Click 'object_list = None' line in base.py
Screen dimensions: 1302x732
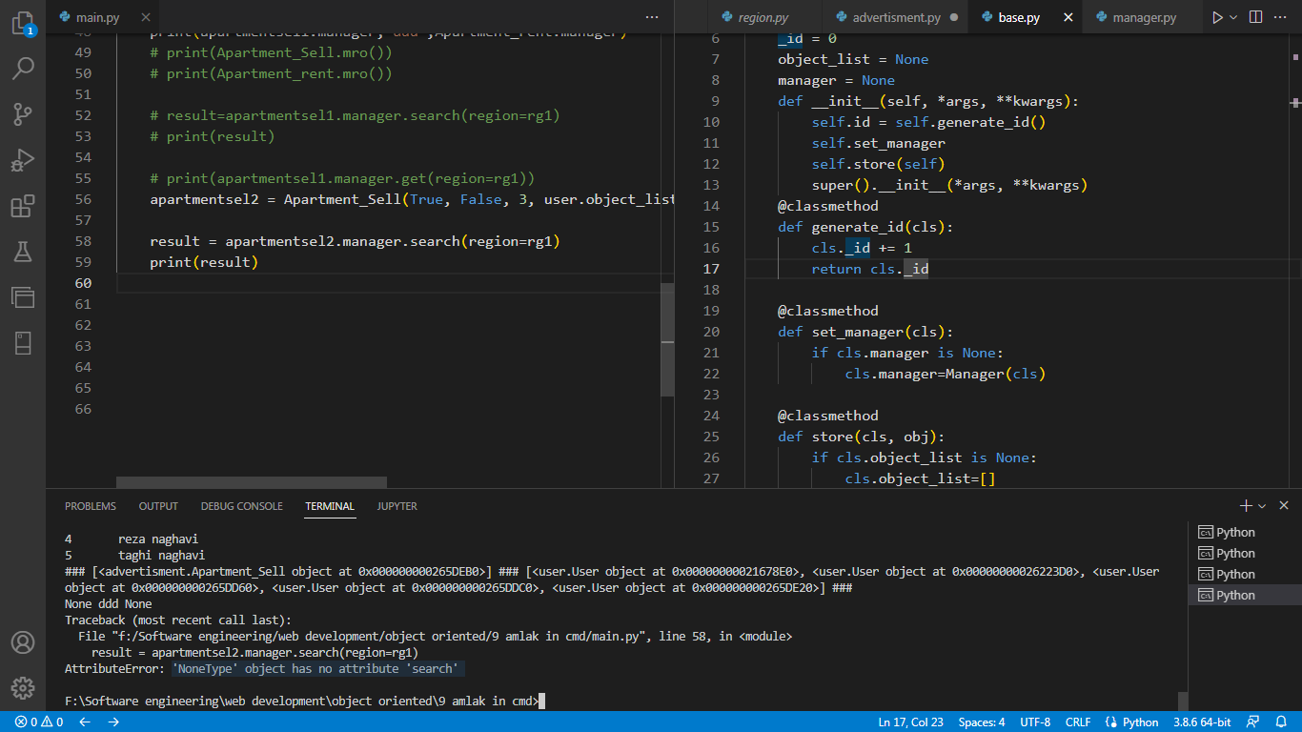click(853, 59)
